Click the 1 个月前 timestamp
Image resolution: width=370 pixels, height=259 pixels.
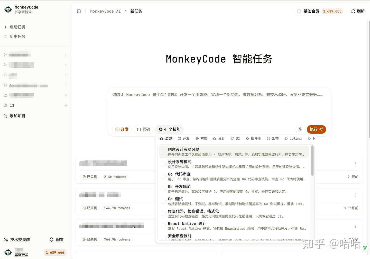351,208
